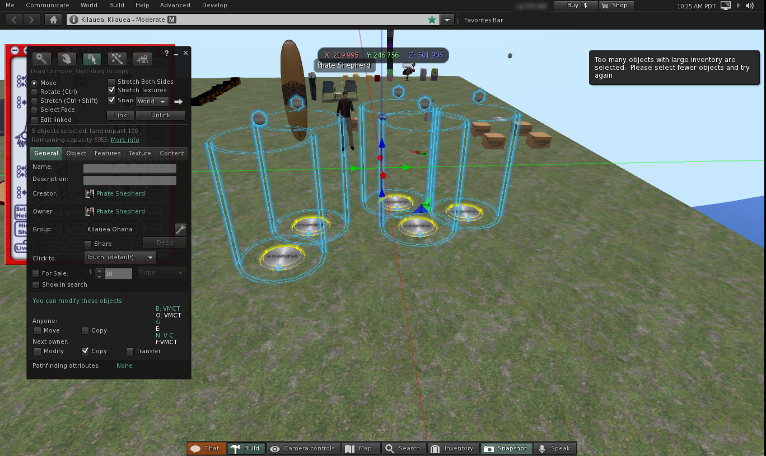Image resolution: width=766 pixels, height=456 pixels.
Task: Open the Click to Touch (default) dropdown
Action: point(120,257)
